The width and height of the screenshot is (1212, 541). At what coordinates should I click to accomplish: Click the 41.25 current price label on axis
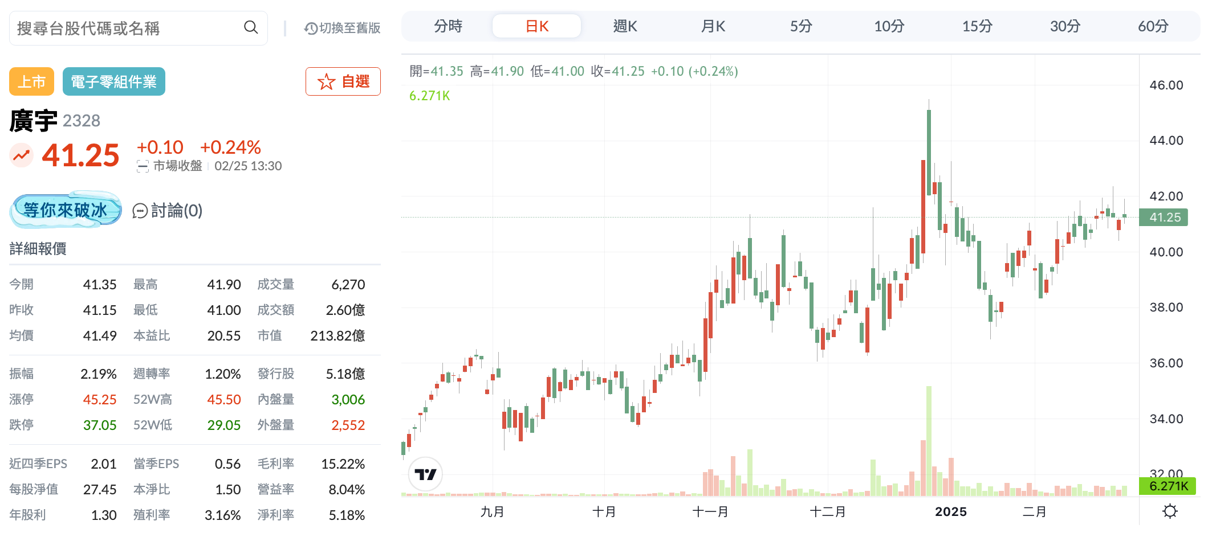pos(1164,217)
